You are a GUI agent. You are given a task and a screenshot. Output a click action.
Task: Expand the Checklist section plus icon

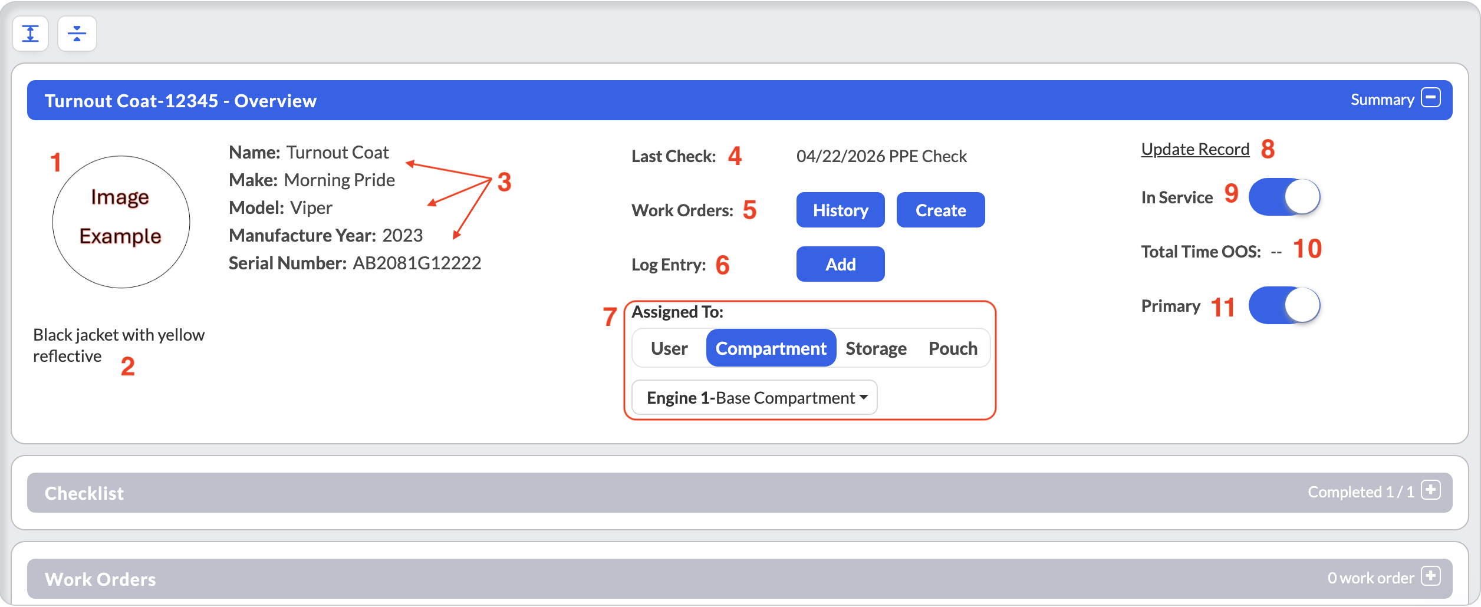pyautogui.click(x=1431, y=490)
